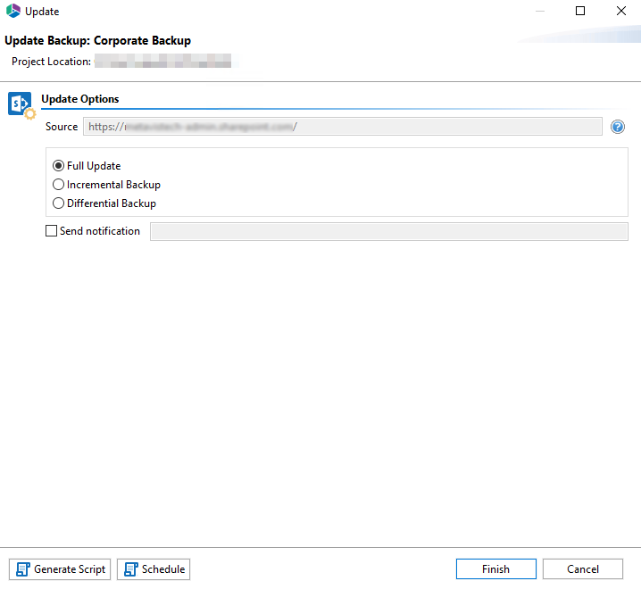The width and height of the screenshot is (641, 589).
Task: Open the Schedule button
Action: coord(154,569)
